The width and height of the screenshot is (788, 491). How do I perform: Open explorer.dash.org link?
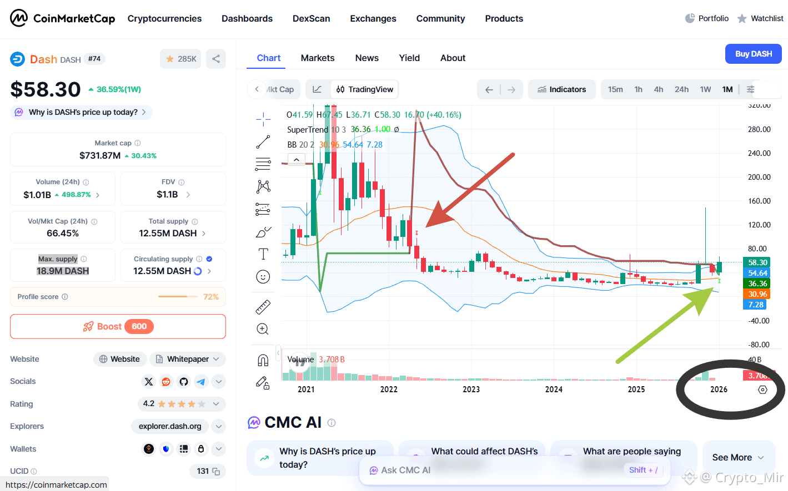click(x=170, y=427)
